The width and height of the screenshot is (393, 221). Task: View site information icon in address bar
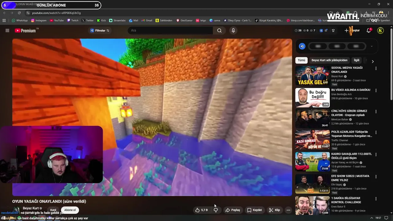28,13
